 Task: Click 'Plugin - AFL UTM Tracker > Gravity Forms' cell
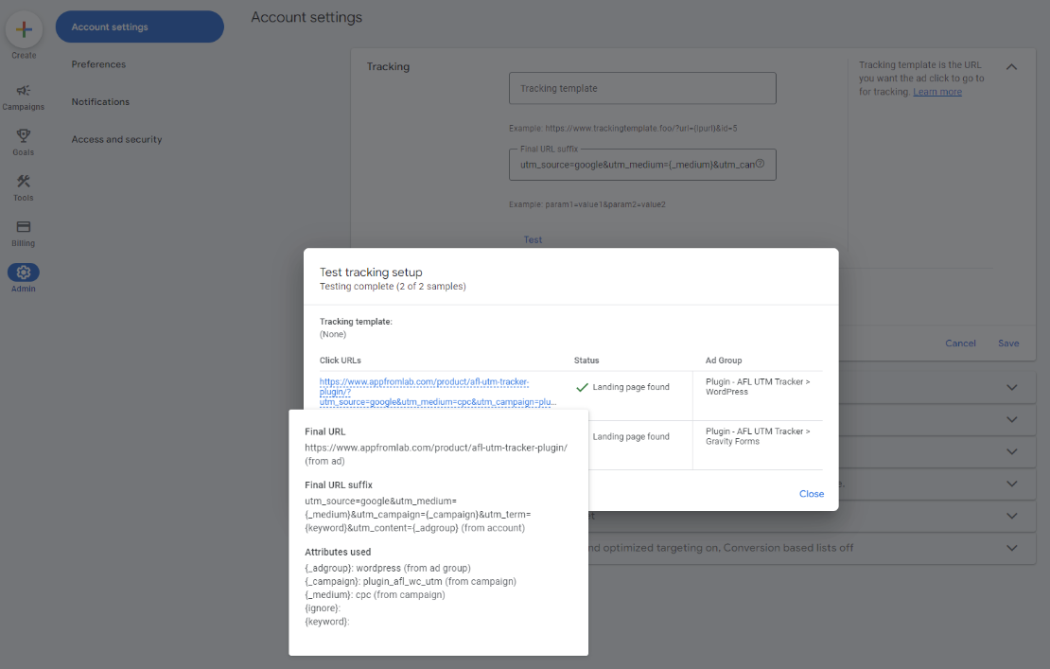(x=758, y=436)
